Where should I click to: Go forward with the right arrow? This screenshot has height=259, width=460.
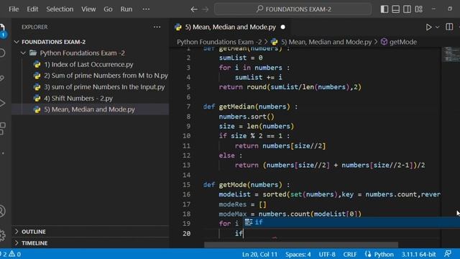[206, 9]
